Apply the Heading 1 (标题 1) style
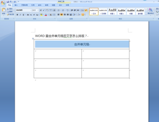Viewport: 159px width, 122px height. [x=112, y=11]
